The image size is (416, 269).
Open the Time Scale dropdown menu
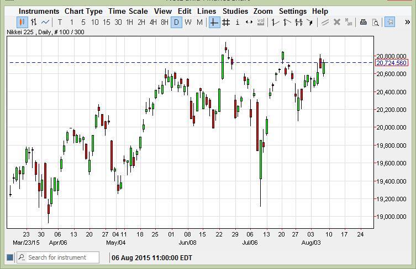(x=128, y=11)
